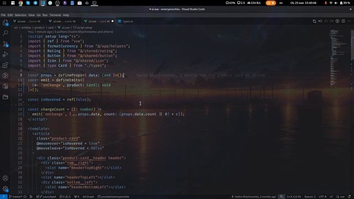Click LF end-of-line setting
354x199 pixels.
[331, 197]
